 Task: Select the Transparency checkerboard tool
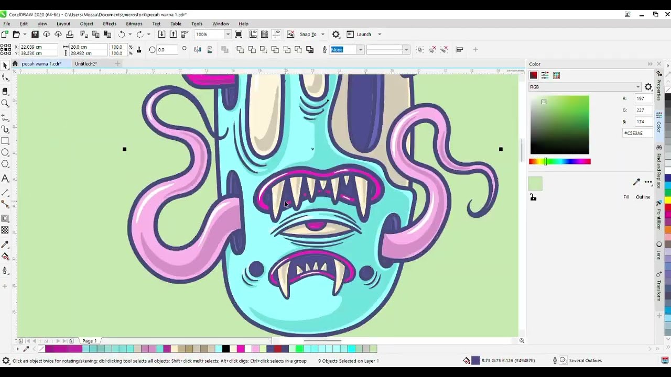pyautogui.click(x=5, y=230)
